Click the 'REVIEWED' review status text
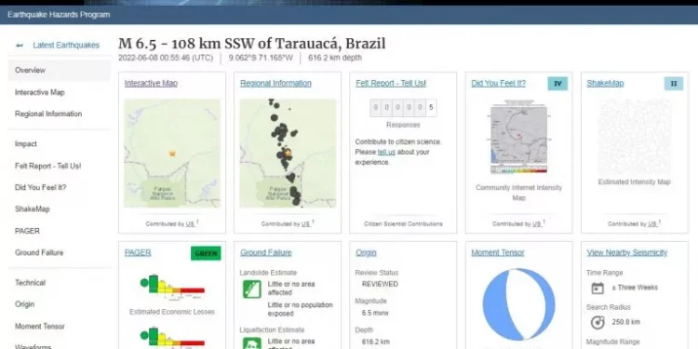Viewport: 698px width, 349px height. click(x=380, y=284)
